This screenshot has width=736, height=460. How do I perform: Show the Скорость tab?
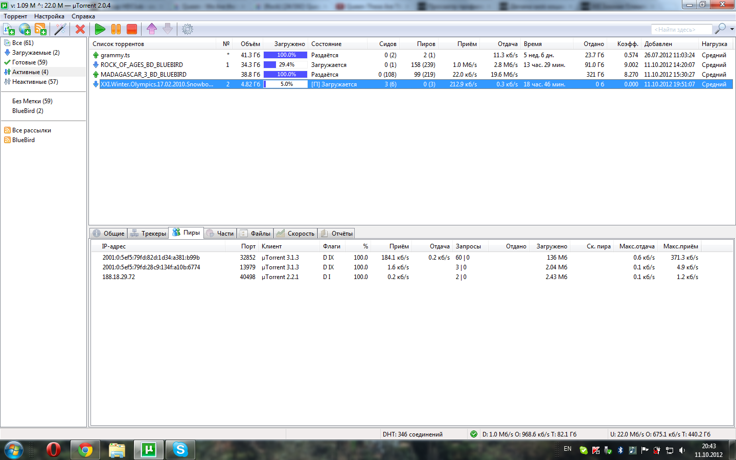296,233
